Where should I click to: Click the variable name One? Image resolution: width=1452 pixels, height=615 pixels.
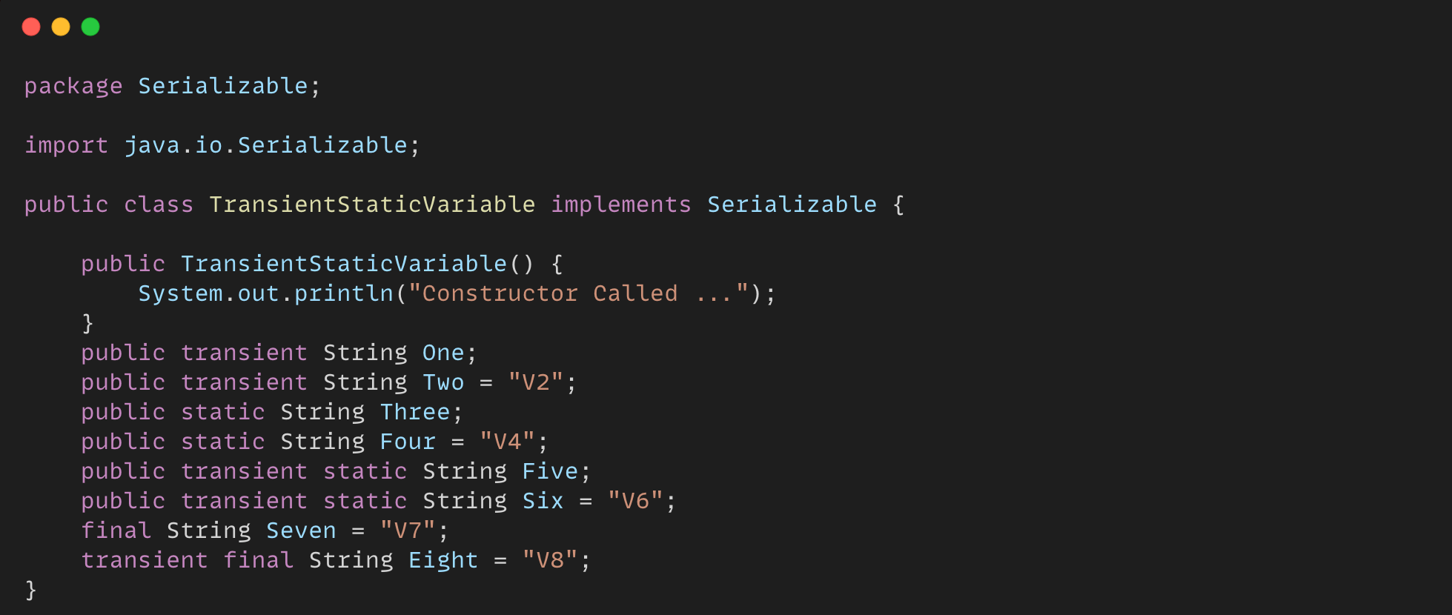(443, 353)
